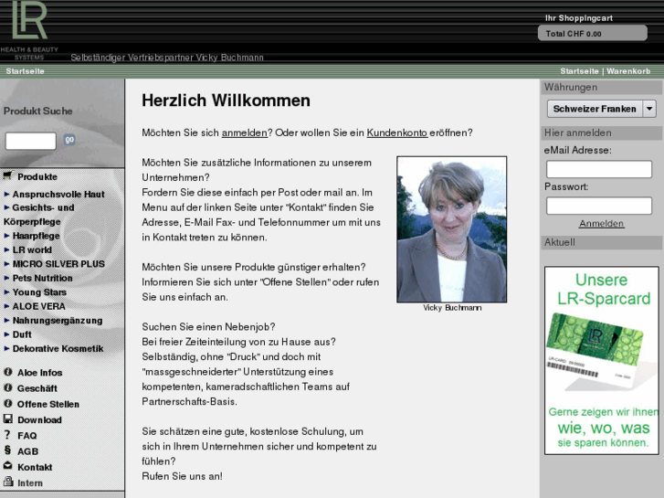
Task: Click the envelope icon beside Kontakt
Action: coord(7,466)
